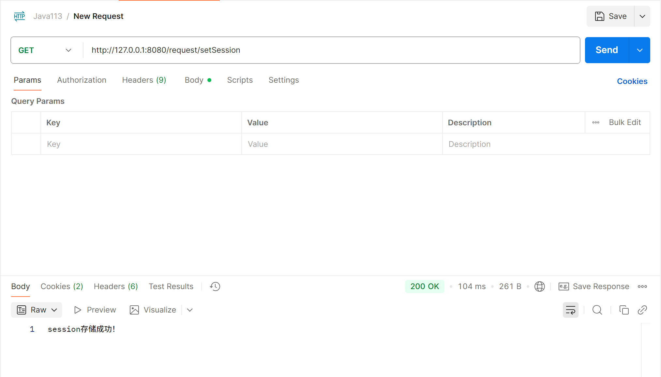The height and width of the screenshot is (377, 661).
Task: Click Bulk Edit for query params
Action: point(624,122)
